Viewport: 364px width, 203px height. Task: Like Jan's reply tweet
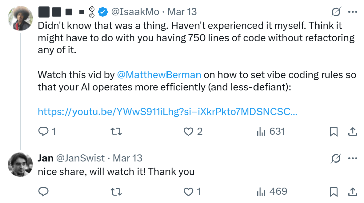coord(188,192)
